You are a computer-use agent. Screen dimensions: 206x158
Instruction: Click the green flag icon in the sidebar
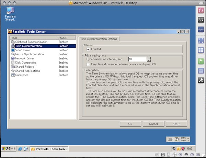point(201,61)
